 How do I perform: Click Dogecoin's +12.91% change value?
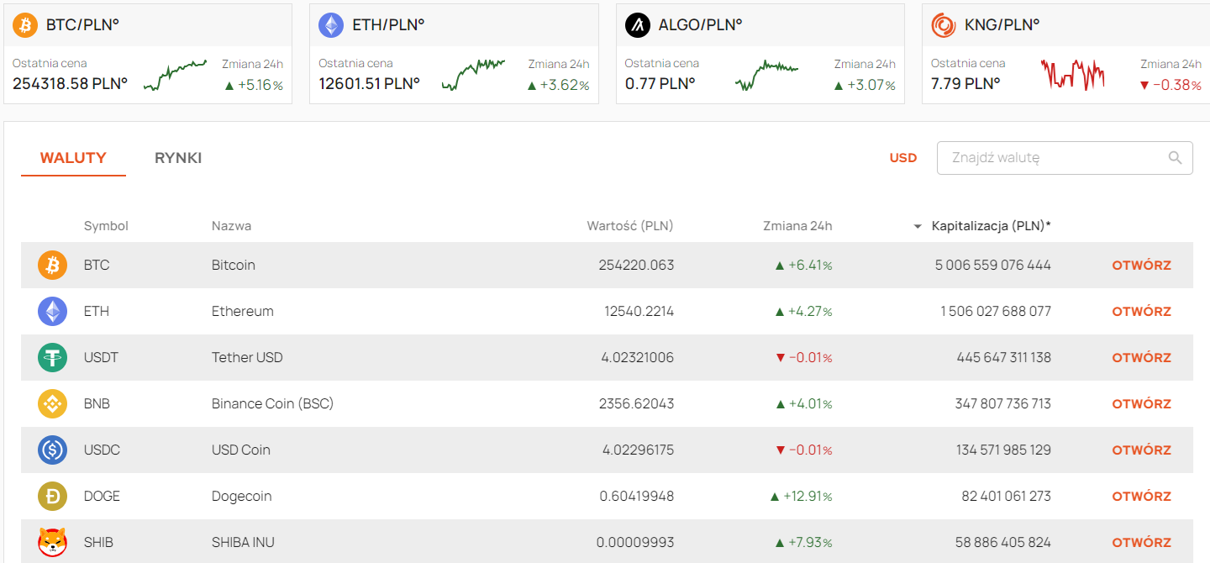[801, 497]
